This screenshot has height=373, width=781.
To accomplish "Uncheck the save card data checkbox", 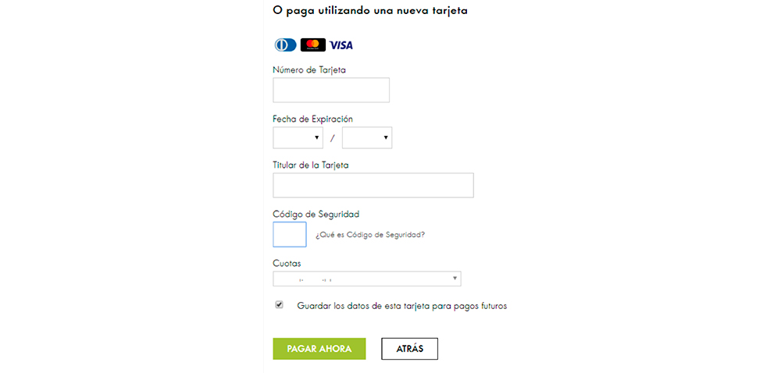I will [x=280, y=305].
